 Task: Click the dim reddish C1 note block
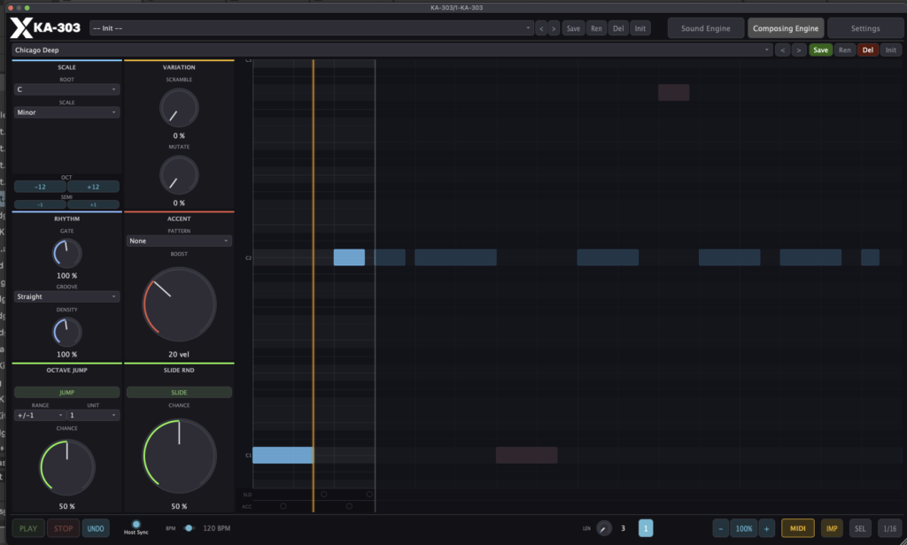pos(526,455)
